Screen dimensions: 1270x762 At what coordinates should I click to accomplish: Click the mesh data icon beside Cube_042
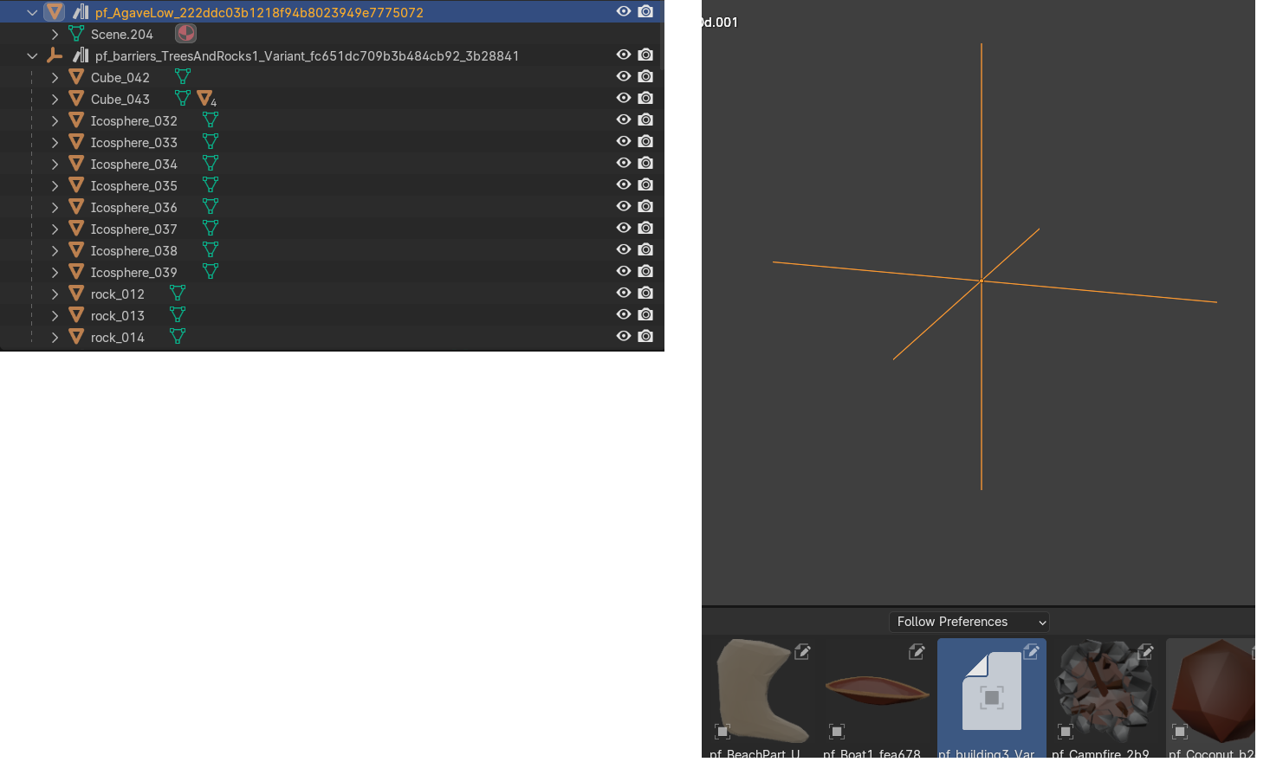[x=183, y=76]
